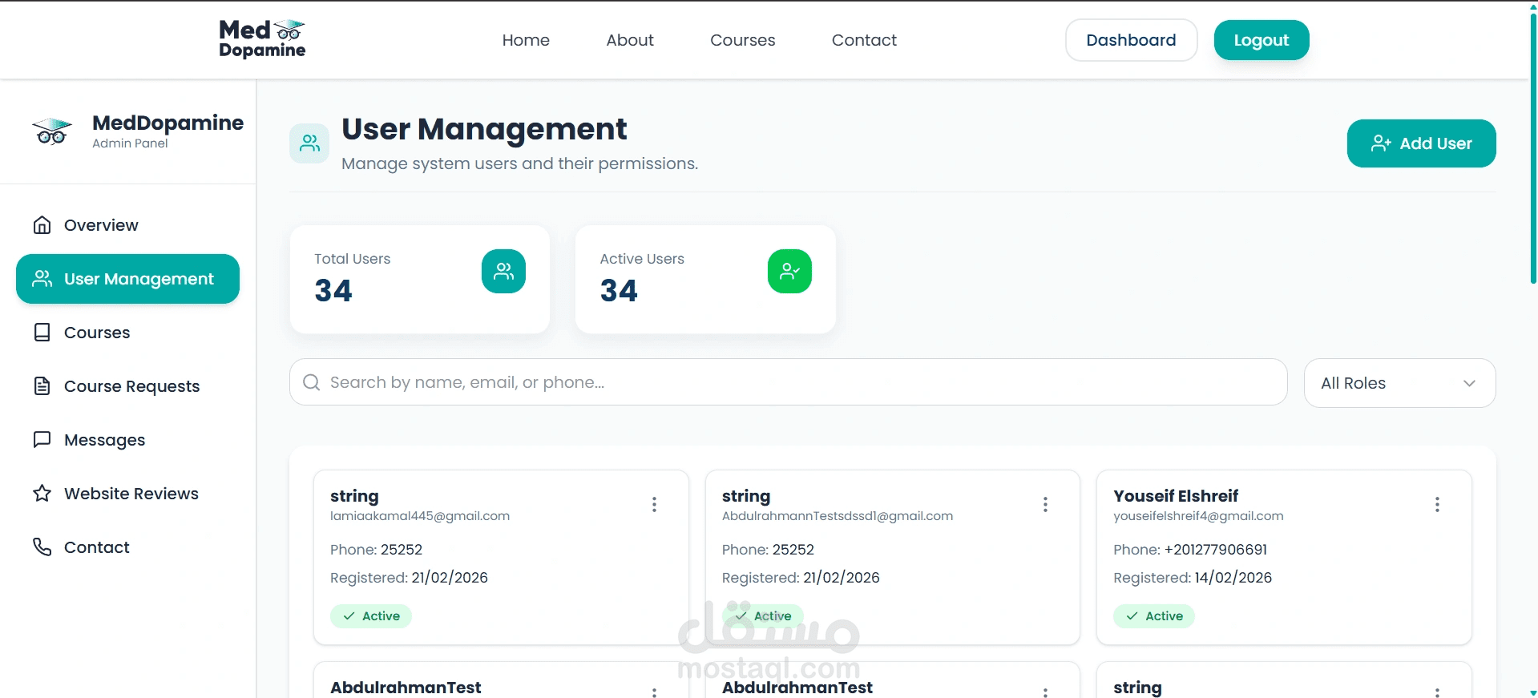Open the options menu for the Youseif Elshreif card

pyautogui.click(x=1437, y=504)
